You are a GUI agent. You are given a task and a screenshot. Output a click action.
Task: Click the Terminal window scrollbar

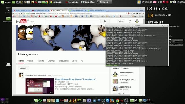(x=168, y=46)
